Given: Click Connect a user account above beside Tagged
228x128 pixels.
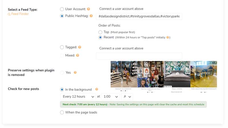Looking at the screenshot, I should pos(121,48).
